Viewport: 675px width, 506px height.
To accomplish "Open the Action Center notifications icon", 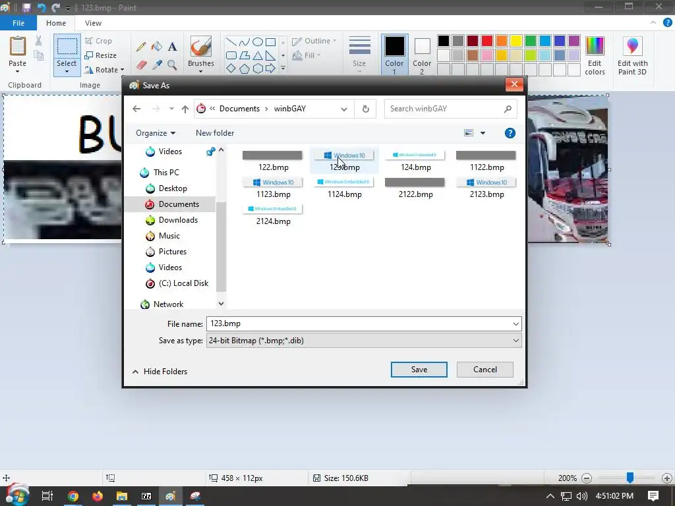I will 653,496.
